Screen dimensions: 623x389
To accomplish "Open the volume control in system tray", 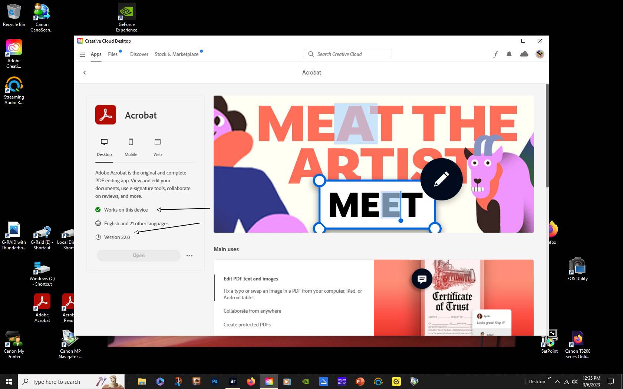I will pyautogui.click(x=575, y=382).
